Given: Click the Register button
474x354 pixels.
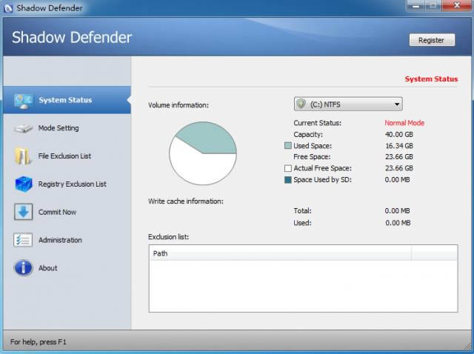Looking at the screenshot, I should pyautogui.click(x=432, y=40).
